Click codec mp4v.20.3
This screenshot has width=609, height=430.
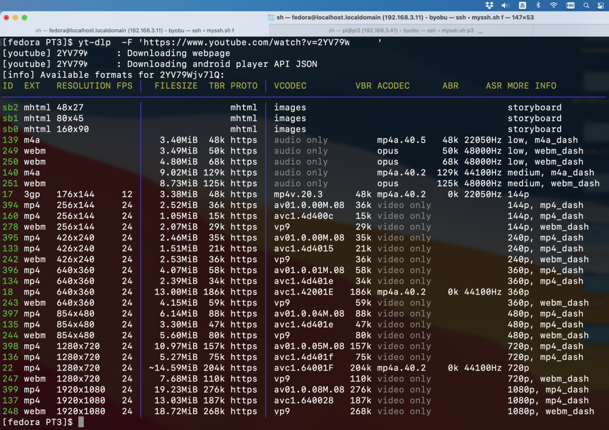click(298, 194)
